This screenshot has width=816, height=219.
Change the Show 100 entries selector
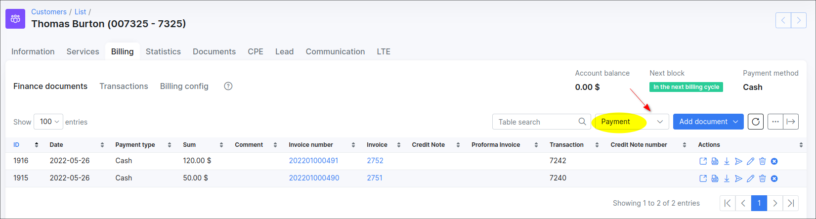[x=48, y=122]
